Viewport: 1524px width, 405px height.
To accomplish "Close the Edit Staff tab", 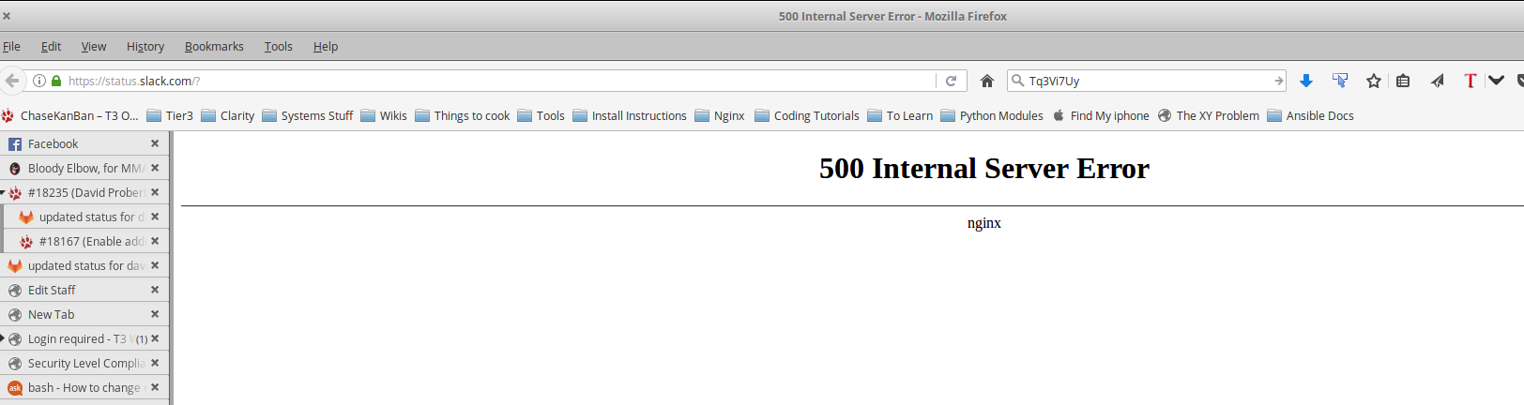I will [x=155, y=290].
